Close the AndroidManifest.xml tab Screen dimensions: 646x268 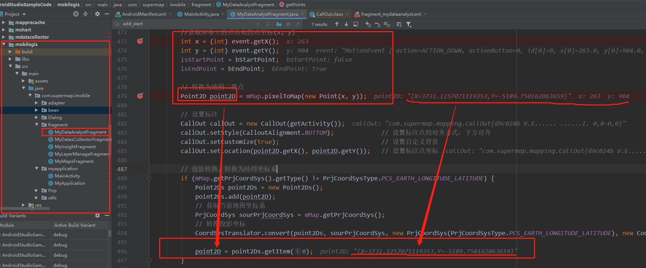click(x=170, y=14)
